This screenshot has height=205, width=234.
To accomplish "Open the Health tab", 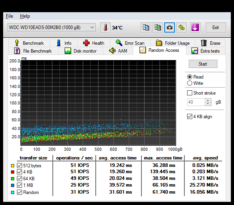I will (x=94, y=43).
